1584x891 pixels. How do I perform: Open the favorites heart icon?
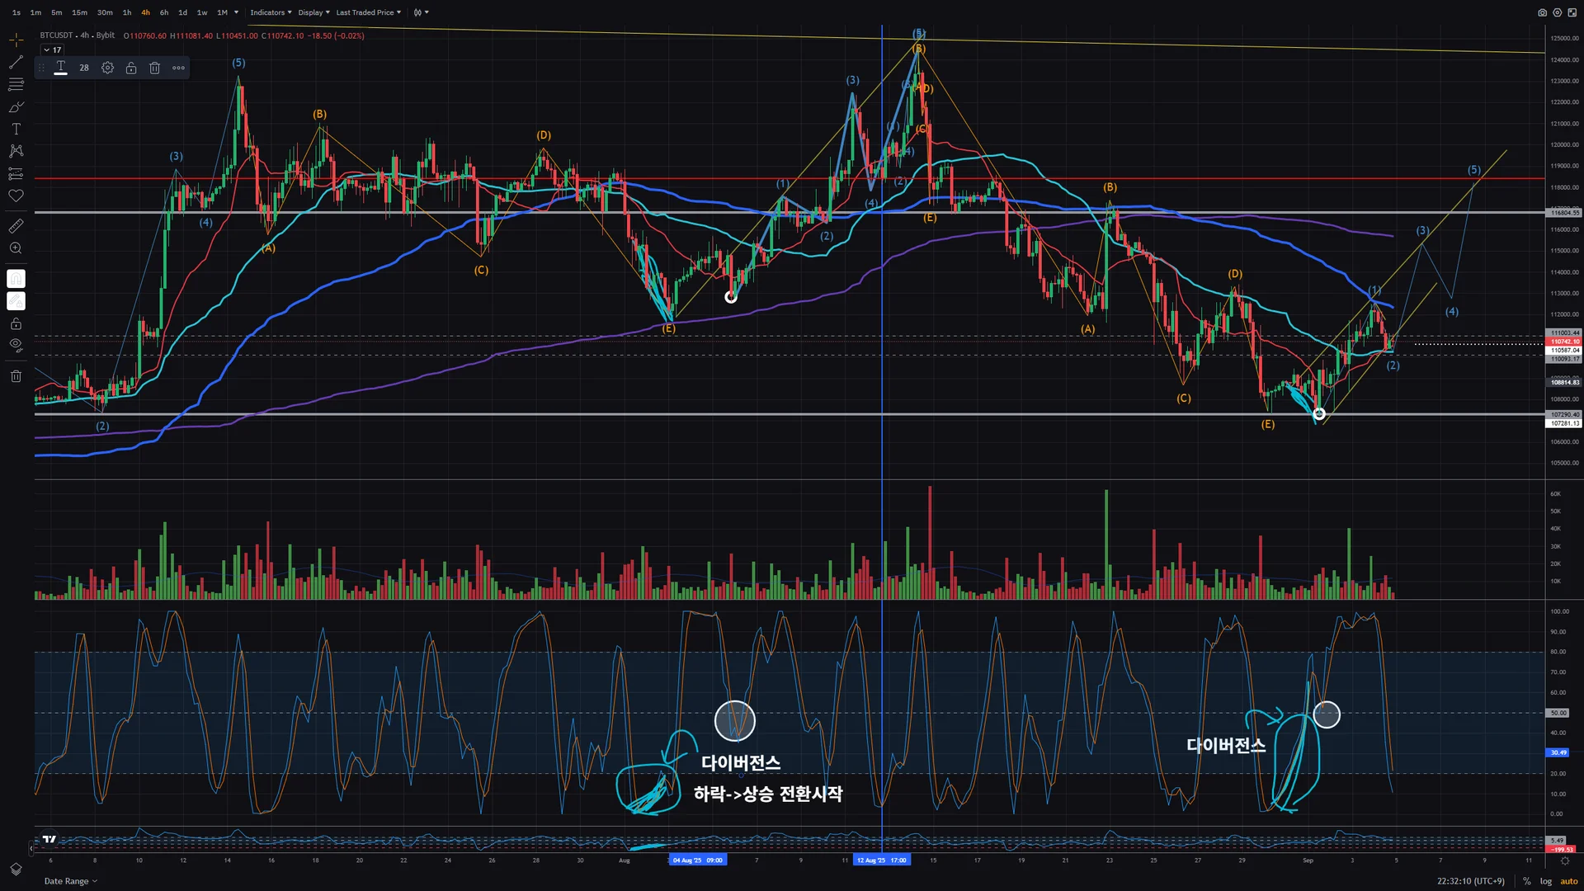point(16,196)
